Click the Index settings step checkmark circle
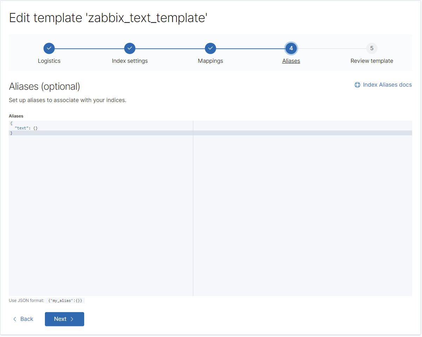This screenshot has height=337, width=422. (130, 48)
